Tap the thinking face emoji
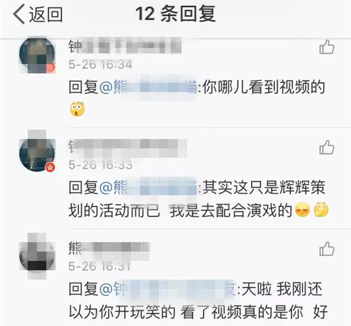 pyautogui.click(x=321, y=210)
